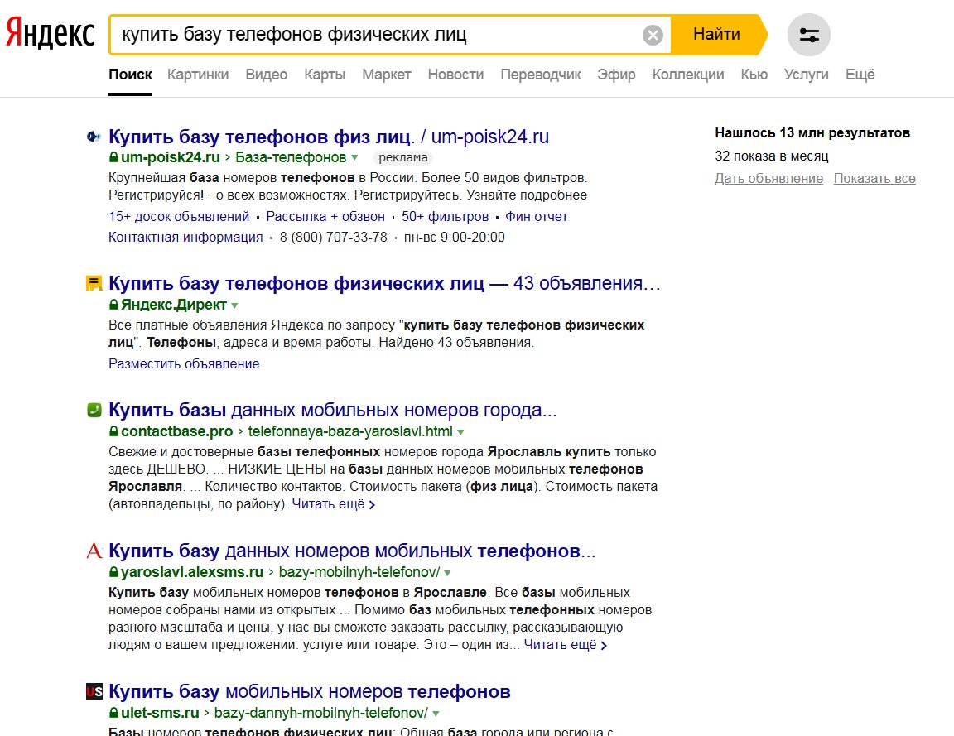Go to the Эфир tab
This screenshot has height=736, width=954.
click(x=616, y=75)
